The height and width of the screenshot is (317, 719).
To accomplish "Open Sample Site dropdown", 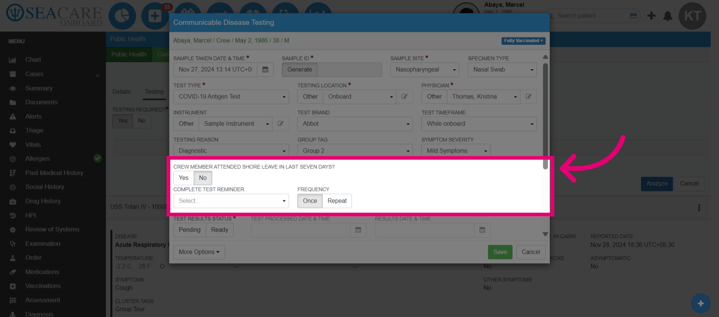I will coord(425,70).
